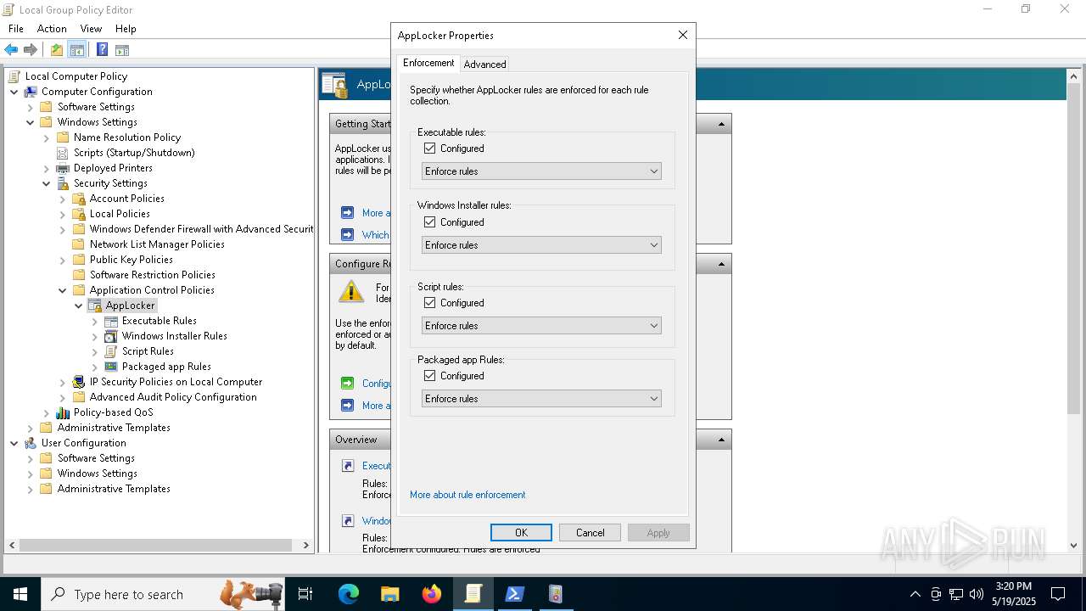Click OK in AppLocker Properties
1086x611 pixels.
coord(521,533)
